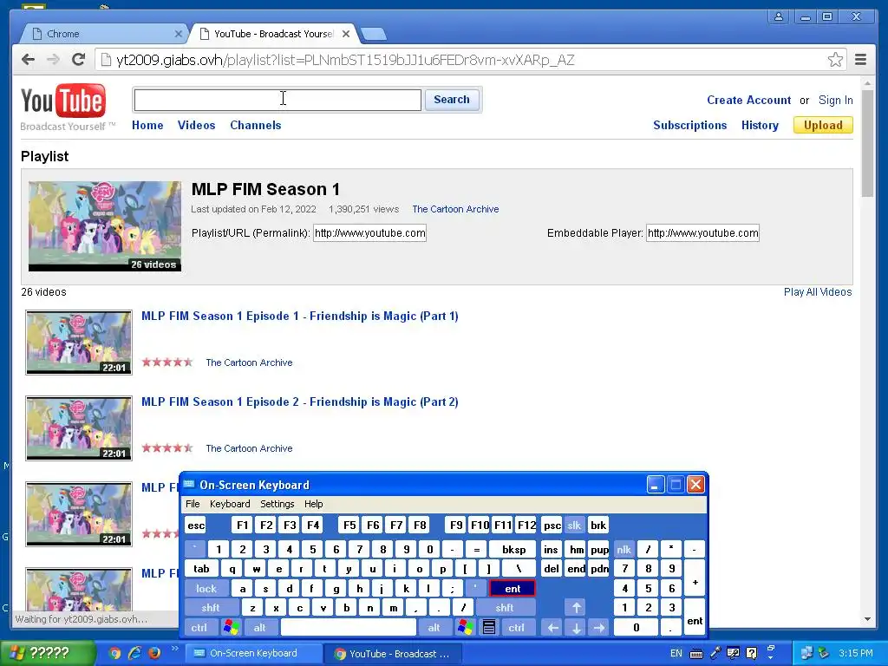Open a new tab with the tab-strip button
This screenshot has width=888, height=666.
coord(373,35)
